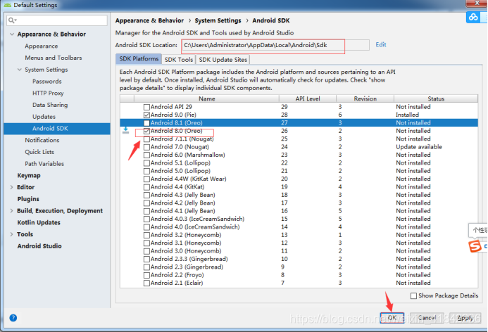
Task: Select Updates under System Settings
Action: 44,117
